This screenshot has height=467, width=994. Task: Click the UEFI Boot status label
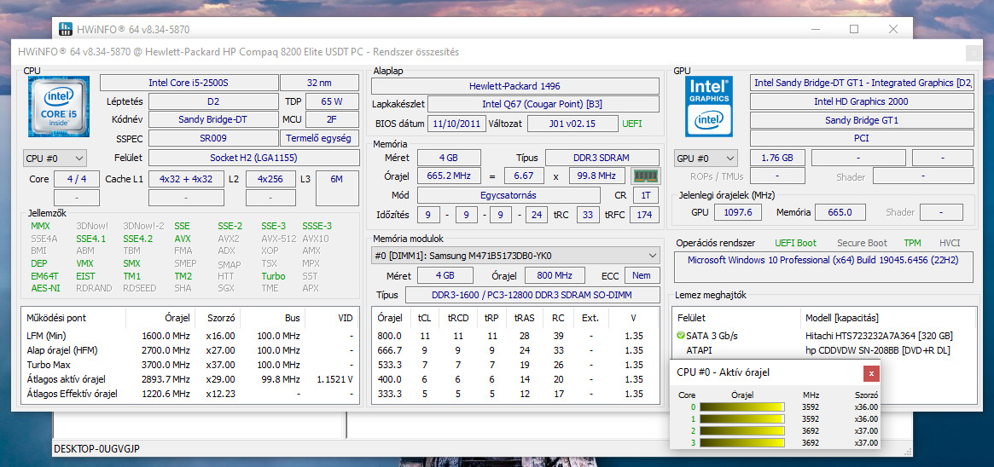tap(795, 243)
